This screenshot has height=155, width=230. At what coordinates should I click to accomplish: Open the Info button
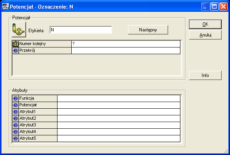(205, 75)
